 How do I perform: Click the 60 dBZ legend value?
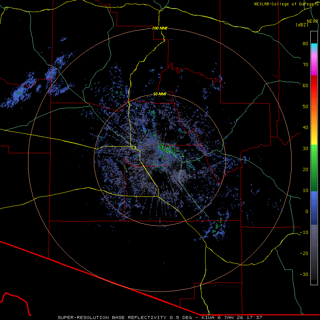click(305, 85)
